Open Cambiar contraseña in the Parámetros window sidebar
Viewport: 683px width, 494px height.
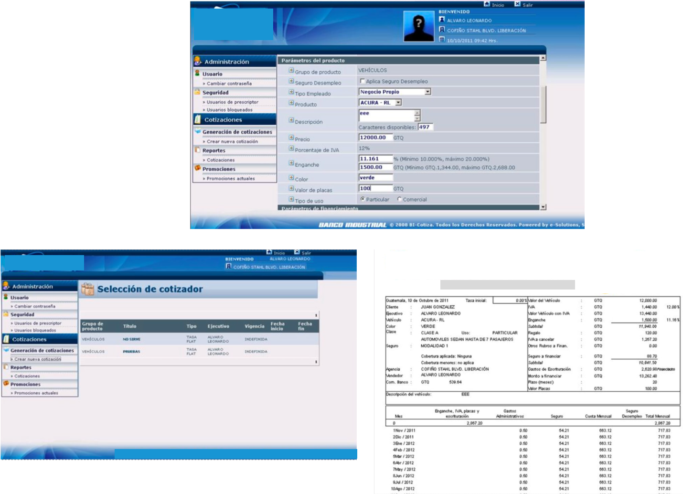(229, 84)
